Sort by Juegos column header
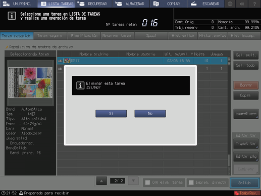The width and height of the screenshot is (261, 196). (x=217, y=54)
